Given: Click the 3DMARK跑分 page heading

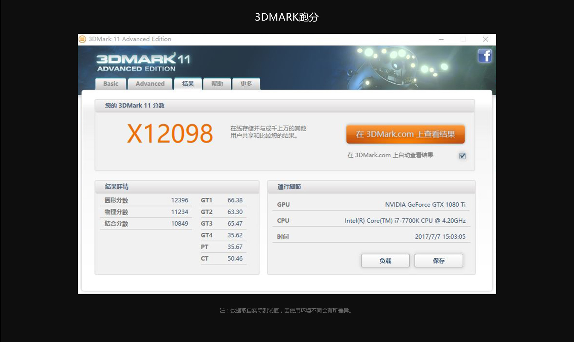Looking at the screenshot, I should [x=287, y=17].
